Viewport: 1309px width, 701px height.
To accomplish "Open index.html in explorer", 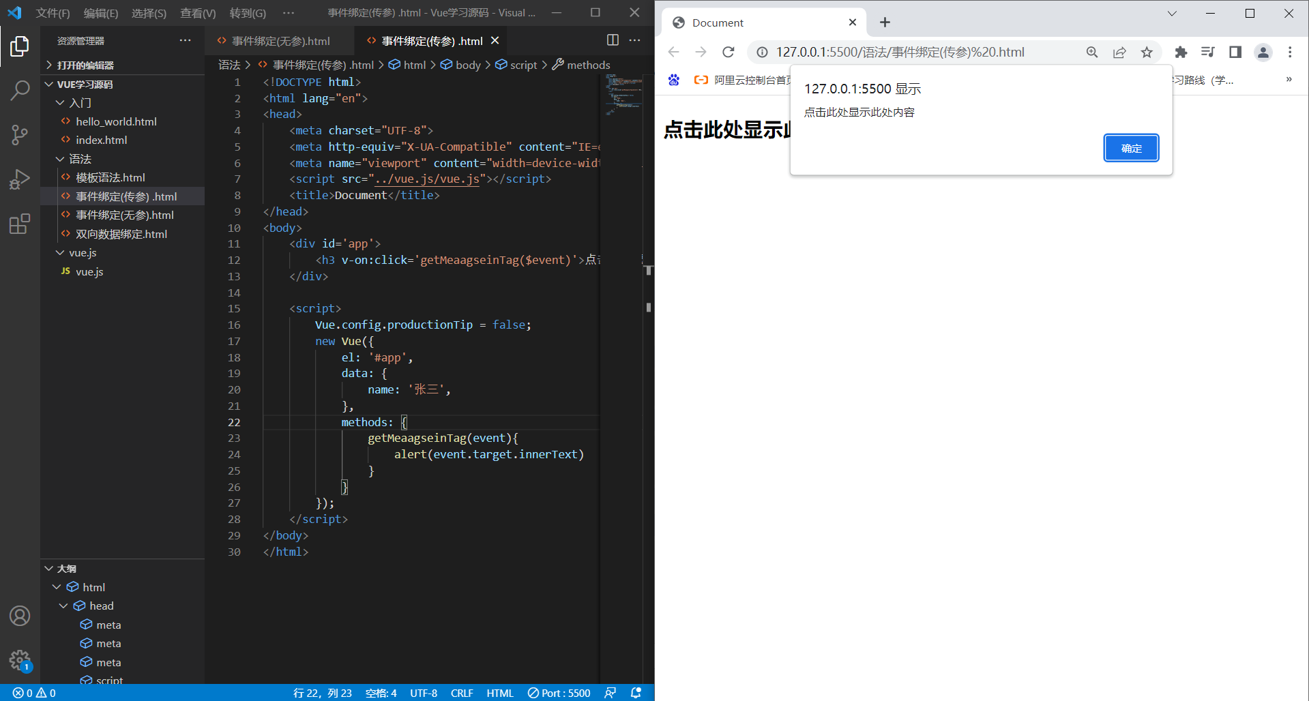I will click(101, 140).
